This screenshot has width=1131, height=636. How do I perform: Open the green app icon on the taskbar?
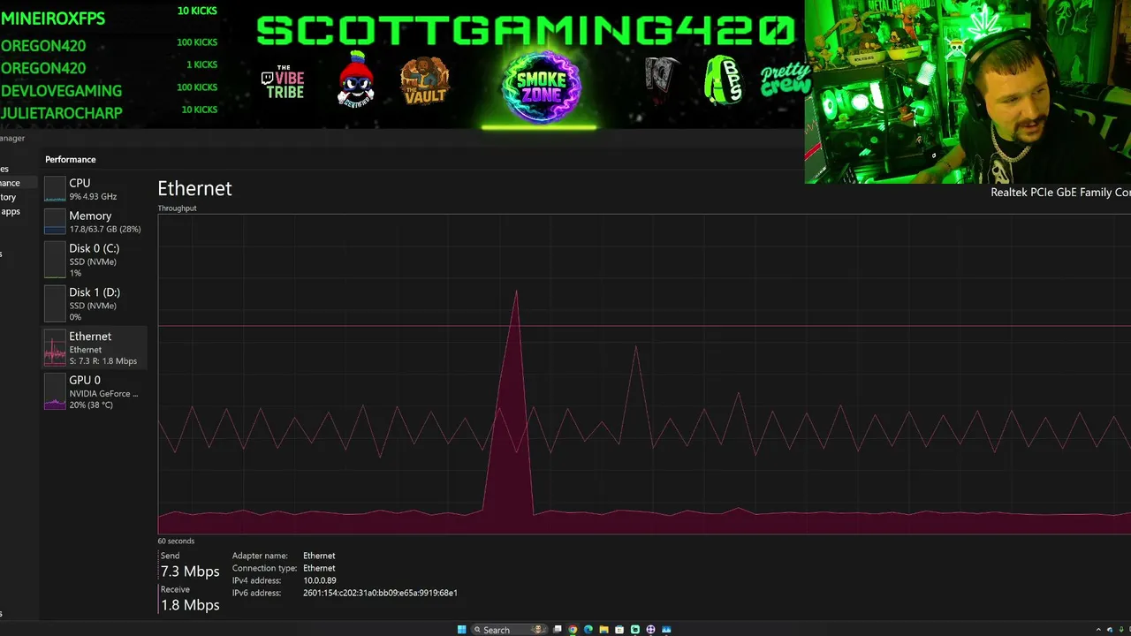[634, 630]
